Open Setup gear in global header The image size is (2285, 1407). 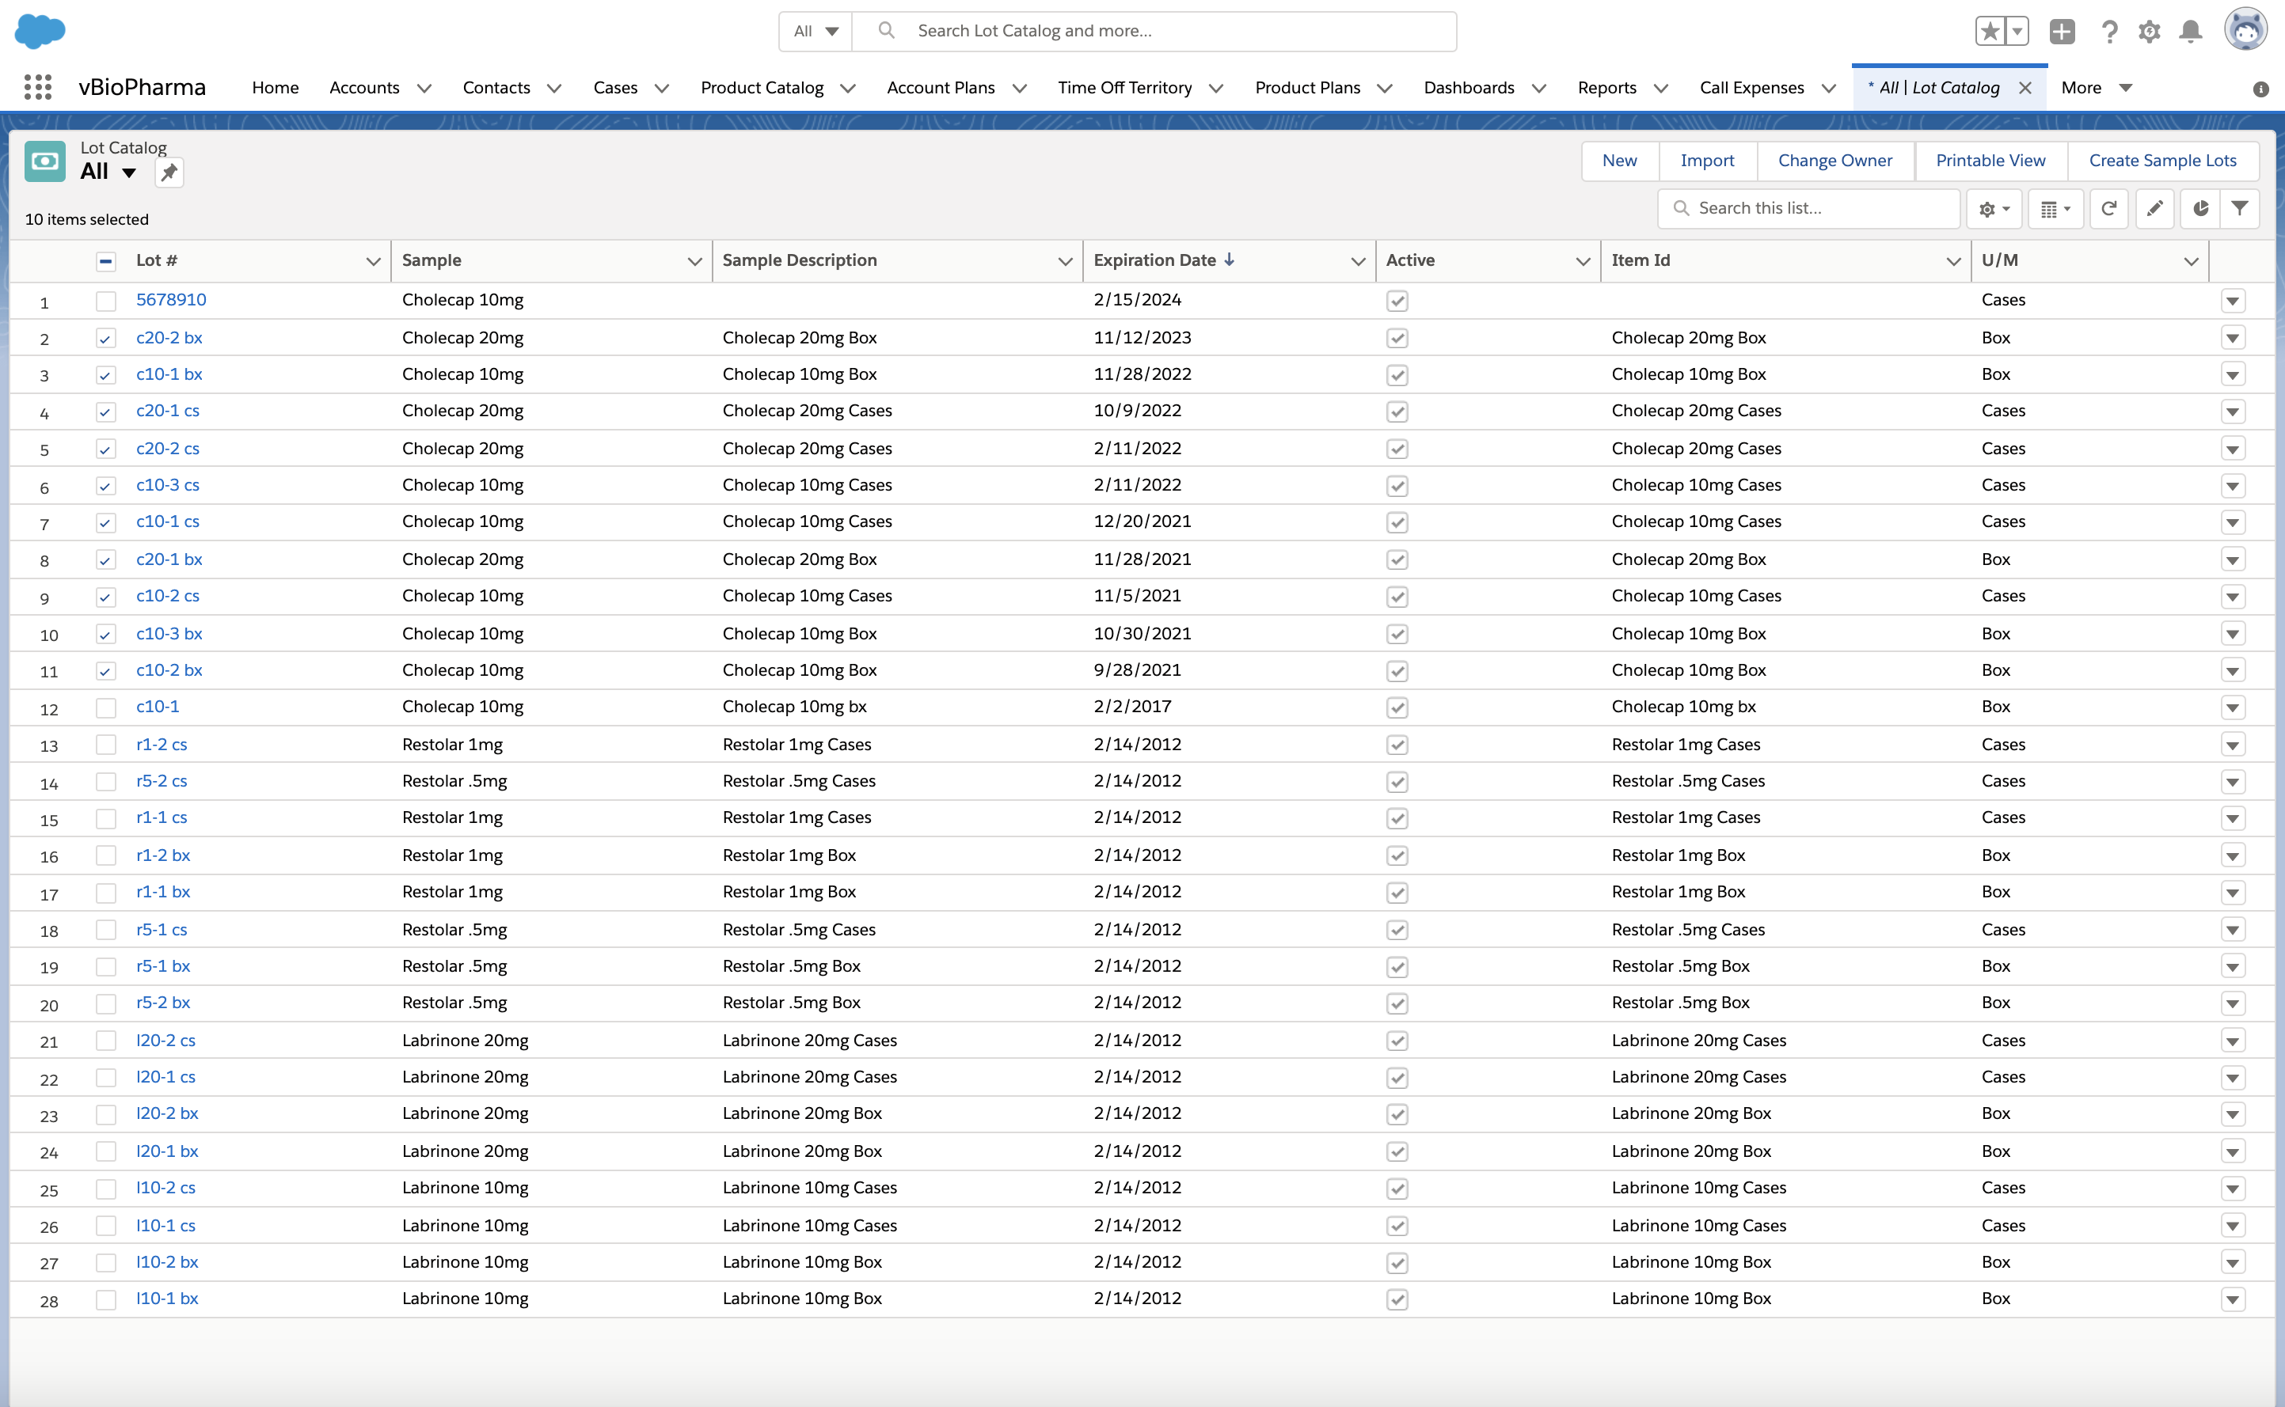coord(2149,32)
